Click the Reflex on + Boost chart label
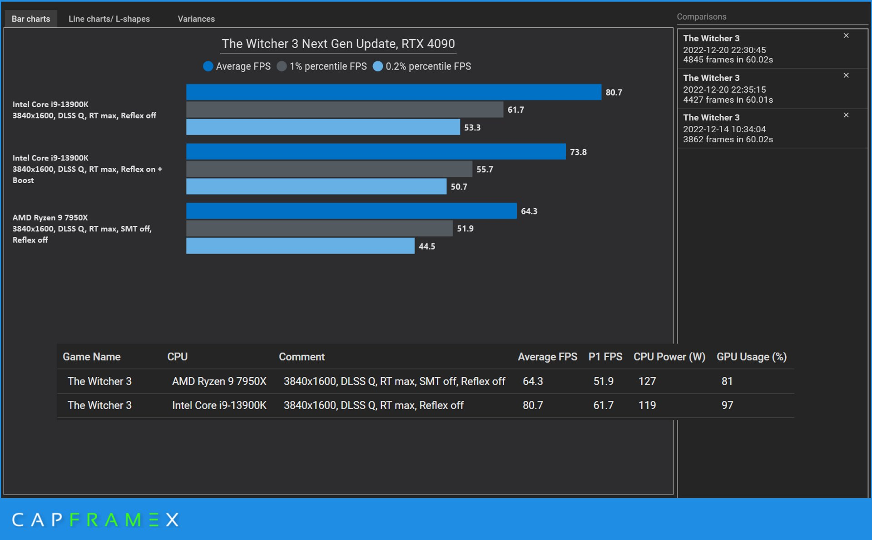The image size is (872, 540). (87, 169)
